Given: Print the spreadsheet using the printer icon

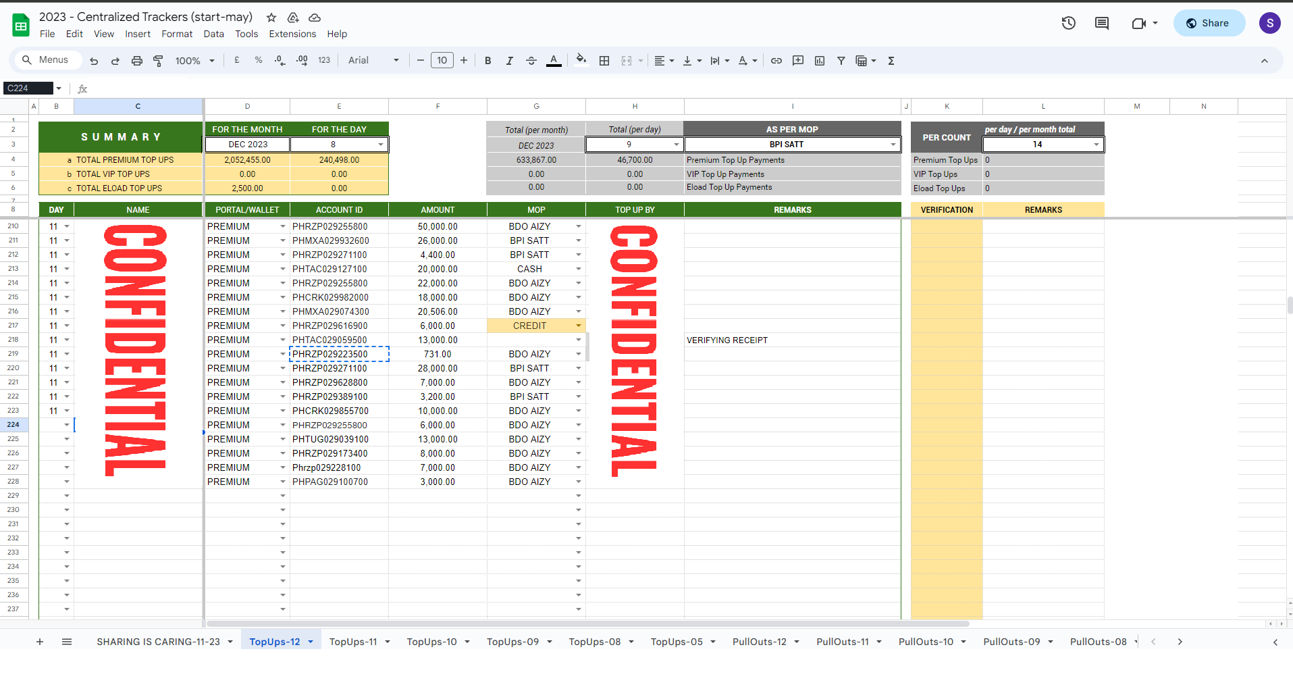Looking at the screenshot, I should point(137,61).
